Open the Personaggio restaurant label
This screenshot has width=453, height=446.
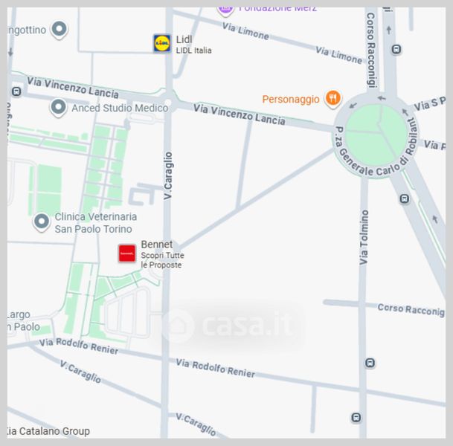coord(291,100)
